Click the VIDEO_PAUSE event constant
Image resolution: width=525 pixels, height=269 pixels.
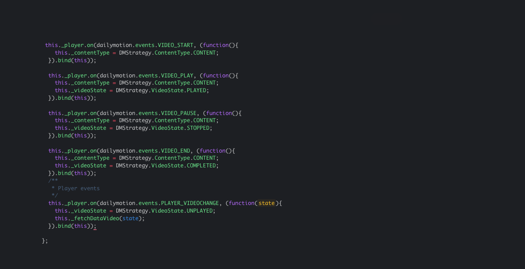(179, 113)
